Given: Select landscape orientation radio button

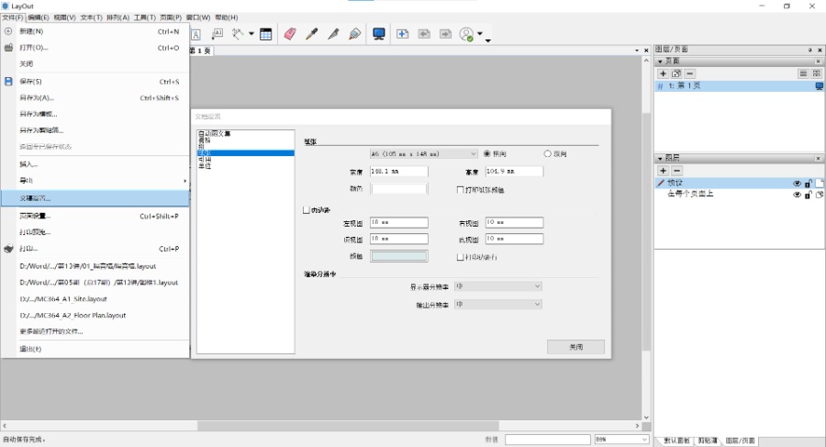Looking at the screenshot, I should tap(486, 154).
